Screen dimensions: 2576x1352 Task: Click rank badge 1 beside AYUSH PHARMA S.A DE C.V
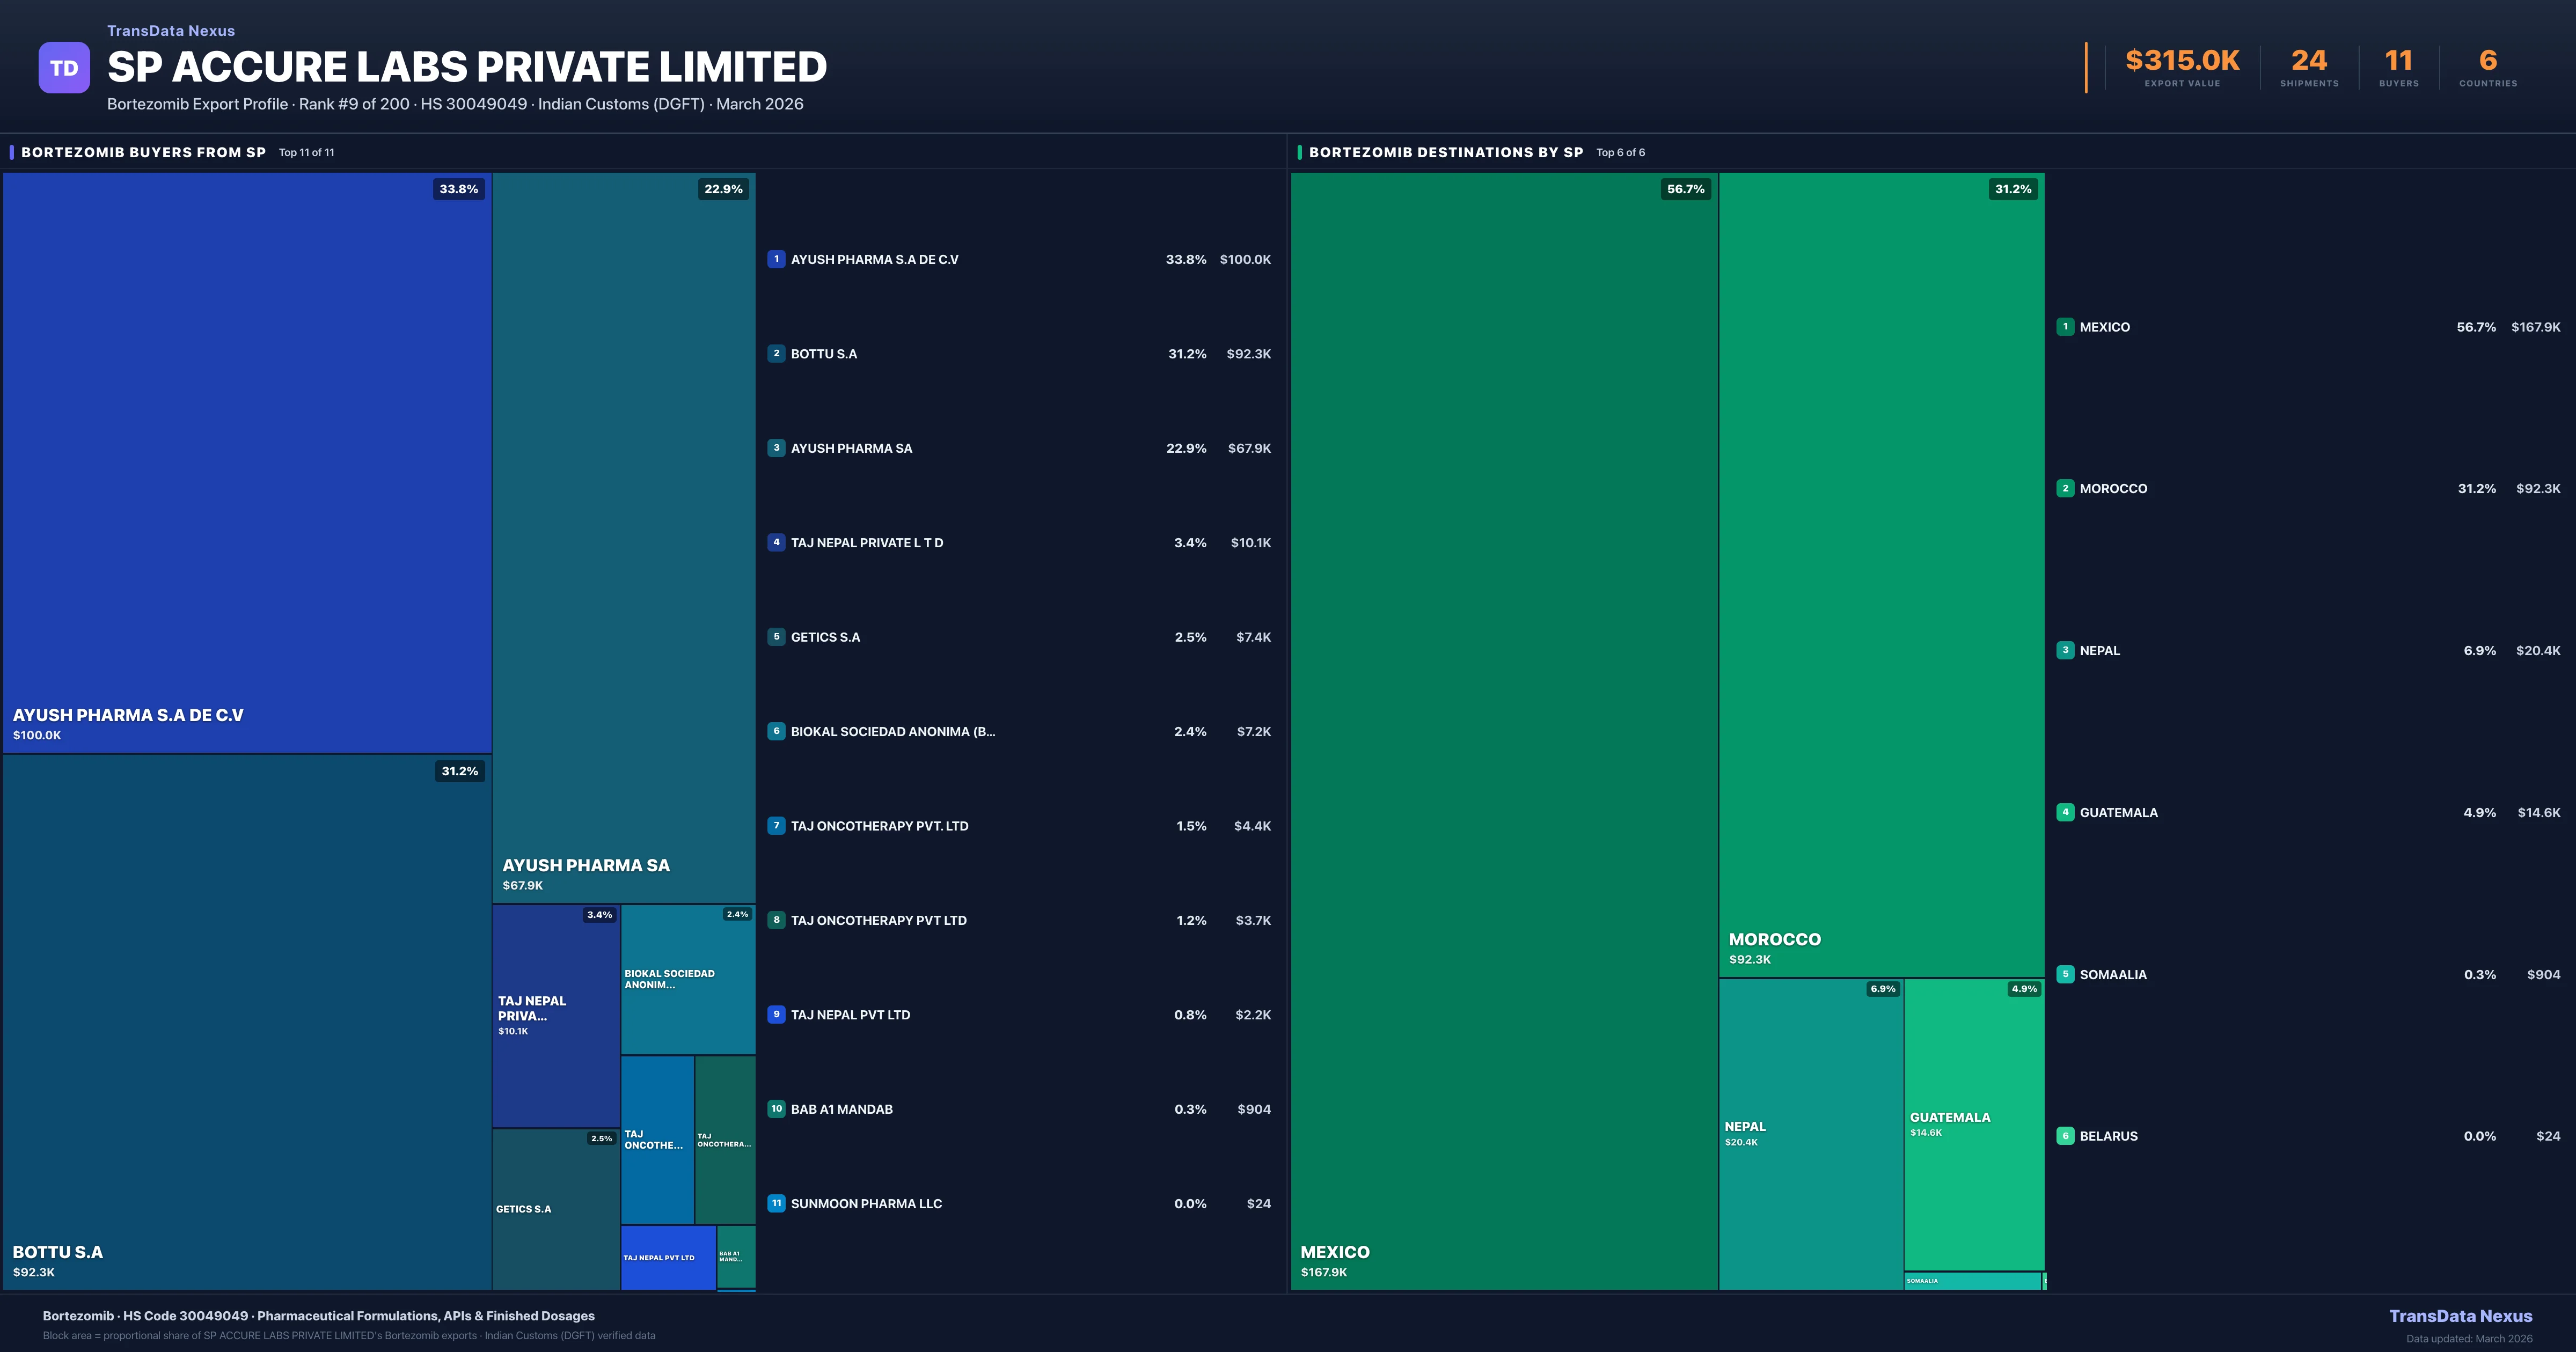coord(776,259)
